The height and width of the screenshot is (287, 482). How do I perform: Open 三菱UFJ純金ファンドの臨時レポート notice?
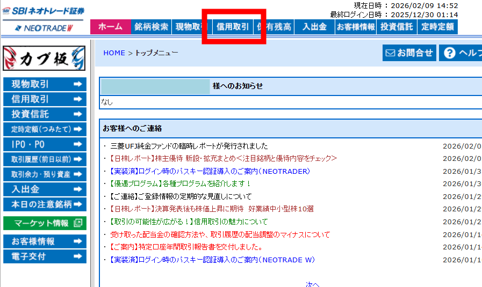pos(189,146)
